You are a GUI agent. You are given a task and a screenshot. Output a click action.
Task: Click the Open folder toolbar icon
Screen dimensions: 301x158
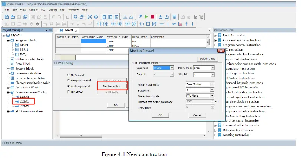click(x=13, y=17)
